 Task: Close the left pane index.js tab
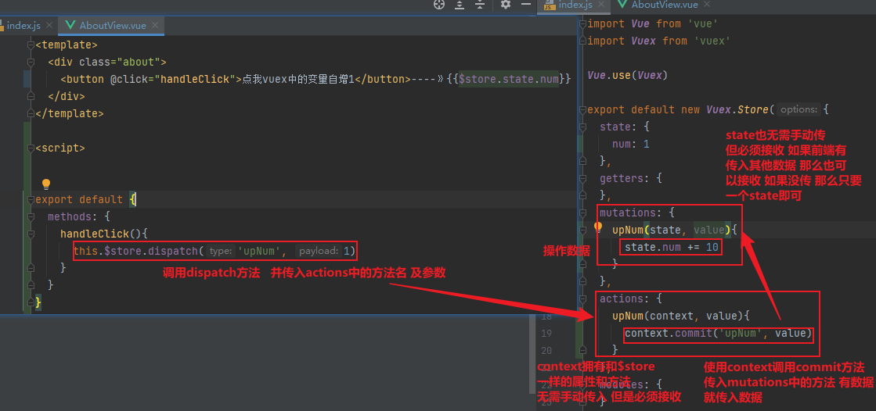[49, 25]
